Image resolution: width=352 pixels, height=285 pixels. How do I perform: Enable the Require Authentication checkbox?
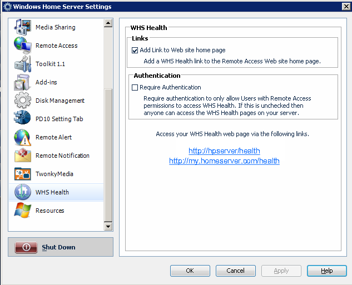(x=135, y=87)
